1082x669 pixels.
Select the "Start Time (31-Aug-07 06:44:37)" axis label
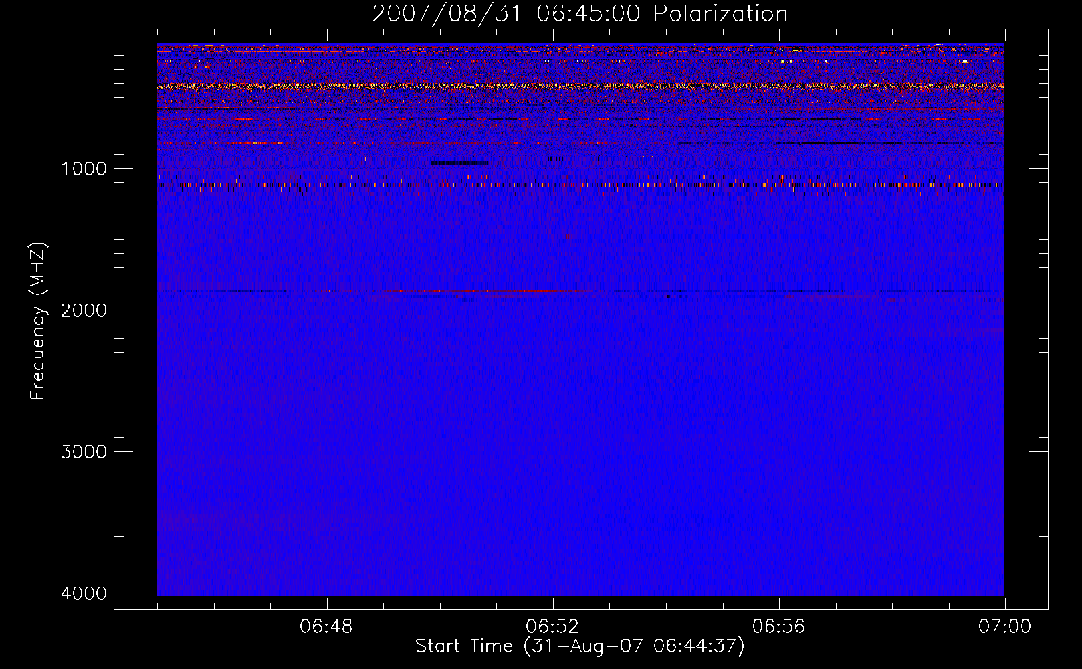(x=580, y=646)
